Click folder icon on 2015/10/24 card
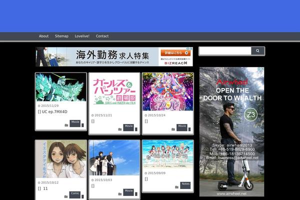Screen dimensions: 300x200 pyautogui.click(x=173, y=129)
